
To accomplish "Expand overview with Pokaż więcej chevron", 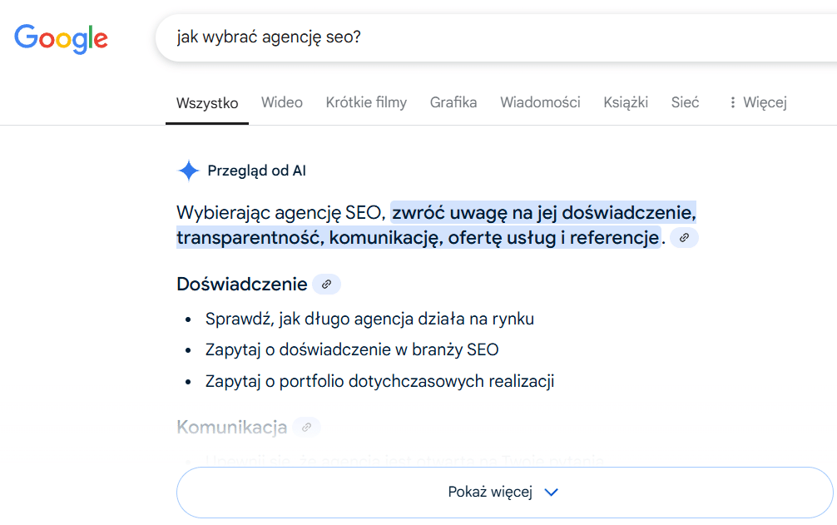I will coord(551,492).
